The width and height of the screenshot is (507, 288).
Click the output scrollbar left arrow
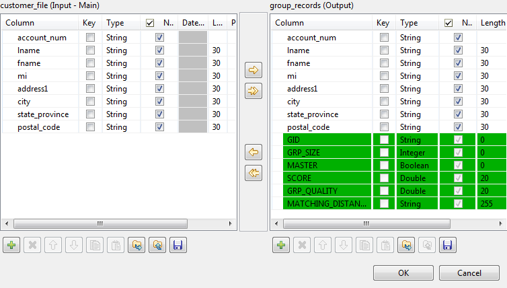276,223
